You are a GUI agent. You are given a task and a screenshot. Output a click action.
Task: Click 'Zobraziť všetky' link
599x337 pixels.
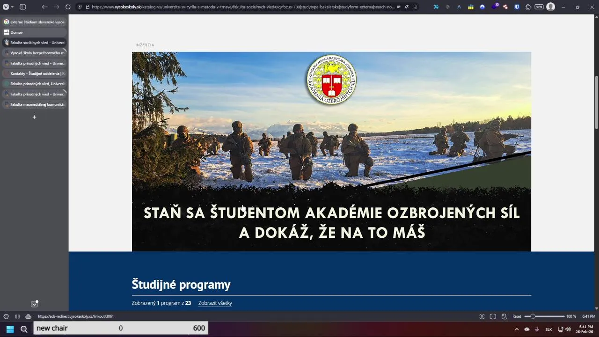(215, 303)
